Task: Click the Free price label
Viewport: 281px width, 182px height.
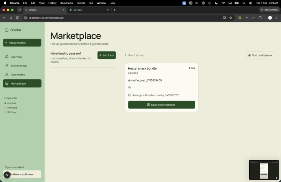Action: (192, 68)
